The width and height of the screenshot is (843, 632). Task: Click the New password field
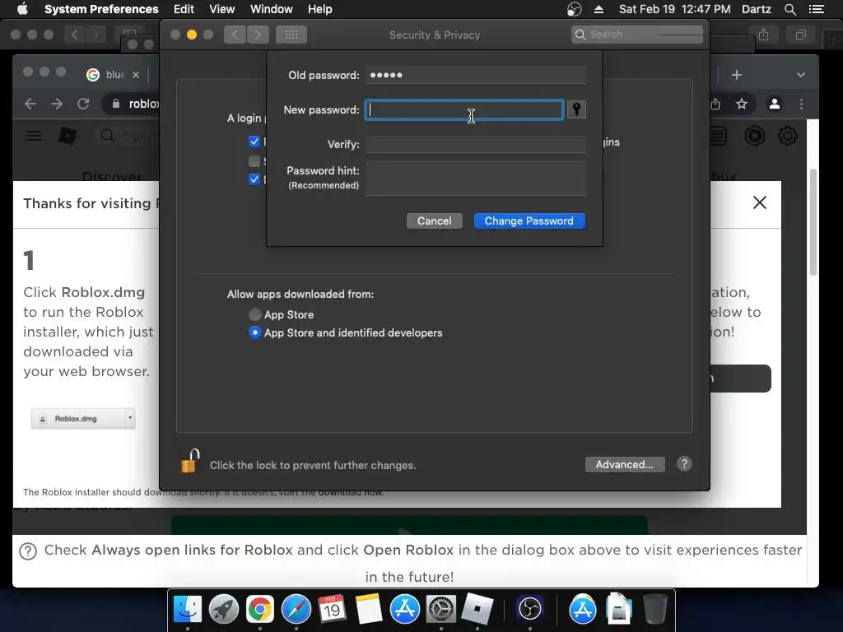click(x=464, y=109)
